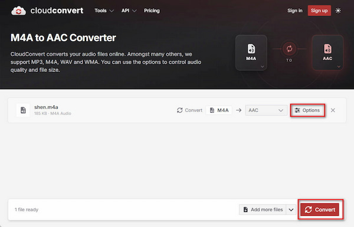Open the AAC target format card
The width and height of the screenshot is (354, 227).
coord(327,52)
